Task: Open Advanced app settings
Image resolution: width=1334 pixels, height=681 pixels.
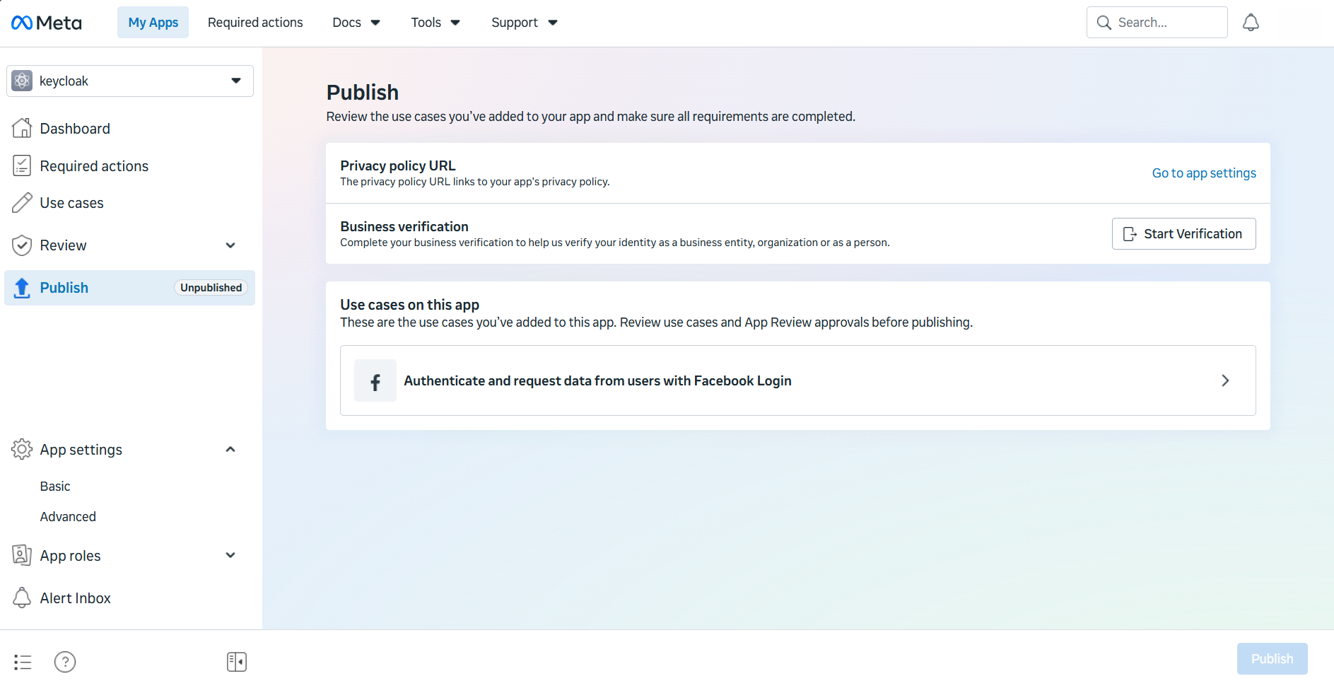Action: tap(68, 517)
